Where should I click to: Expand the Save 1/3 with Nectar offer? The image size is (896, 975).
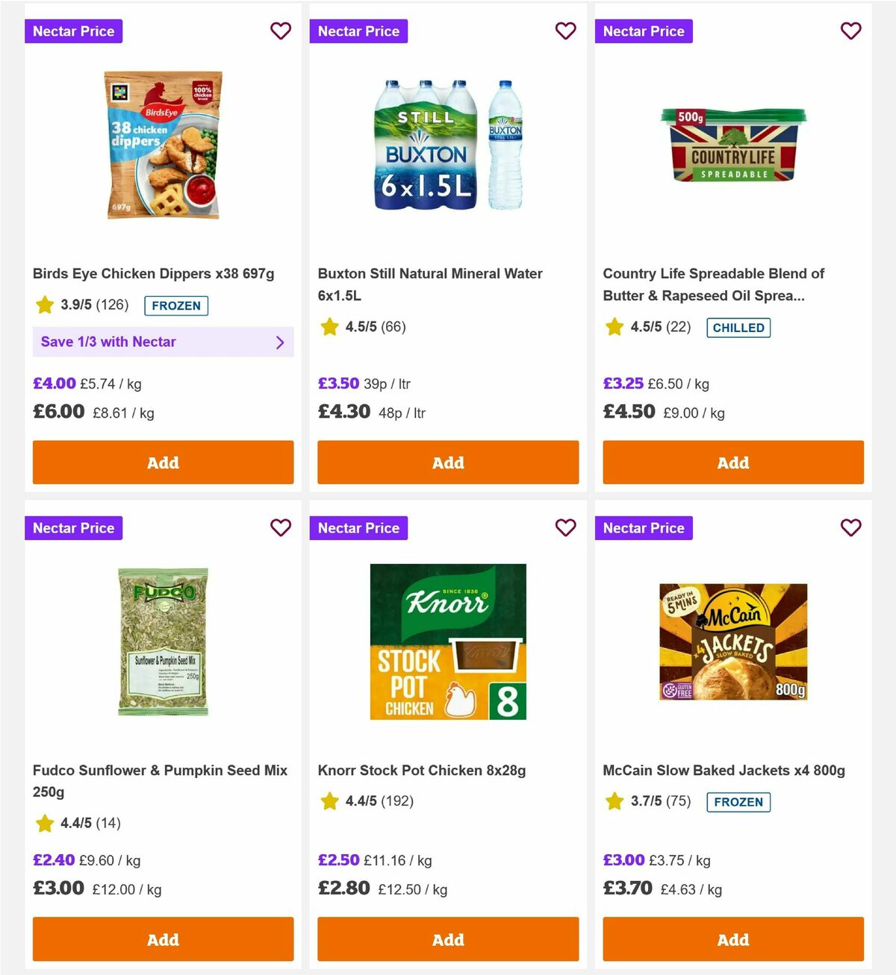163,342
